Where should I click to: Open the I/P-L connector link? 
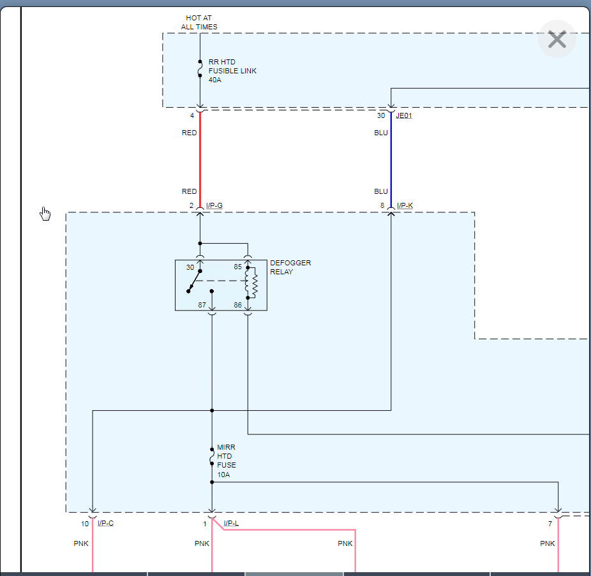coord(230,523)
